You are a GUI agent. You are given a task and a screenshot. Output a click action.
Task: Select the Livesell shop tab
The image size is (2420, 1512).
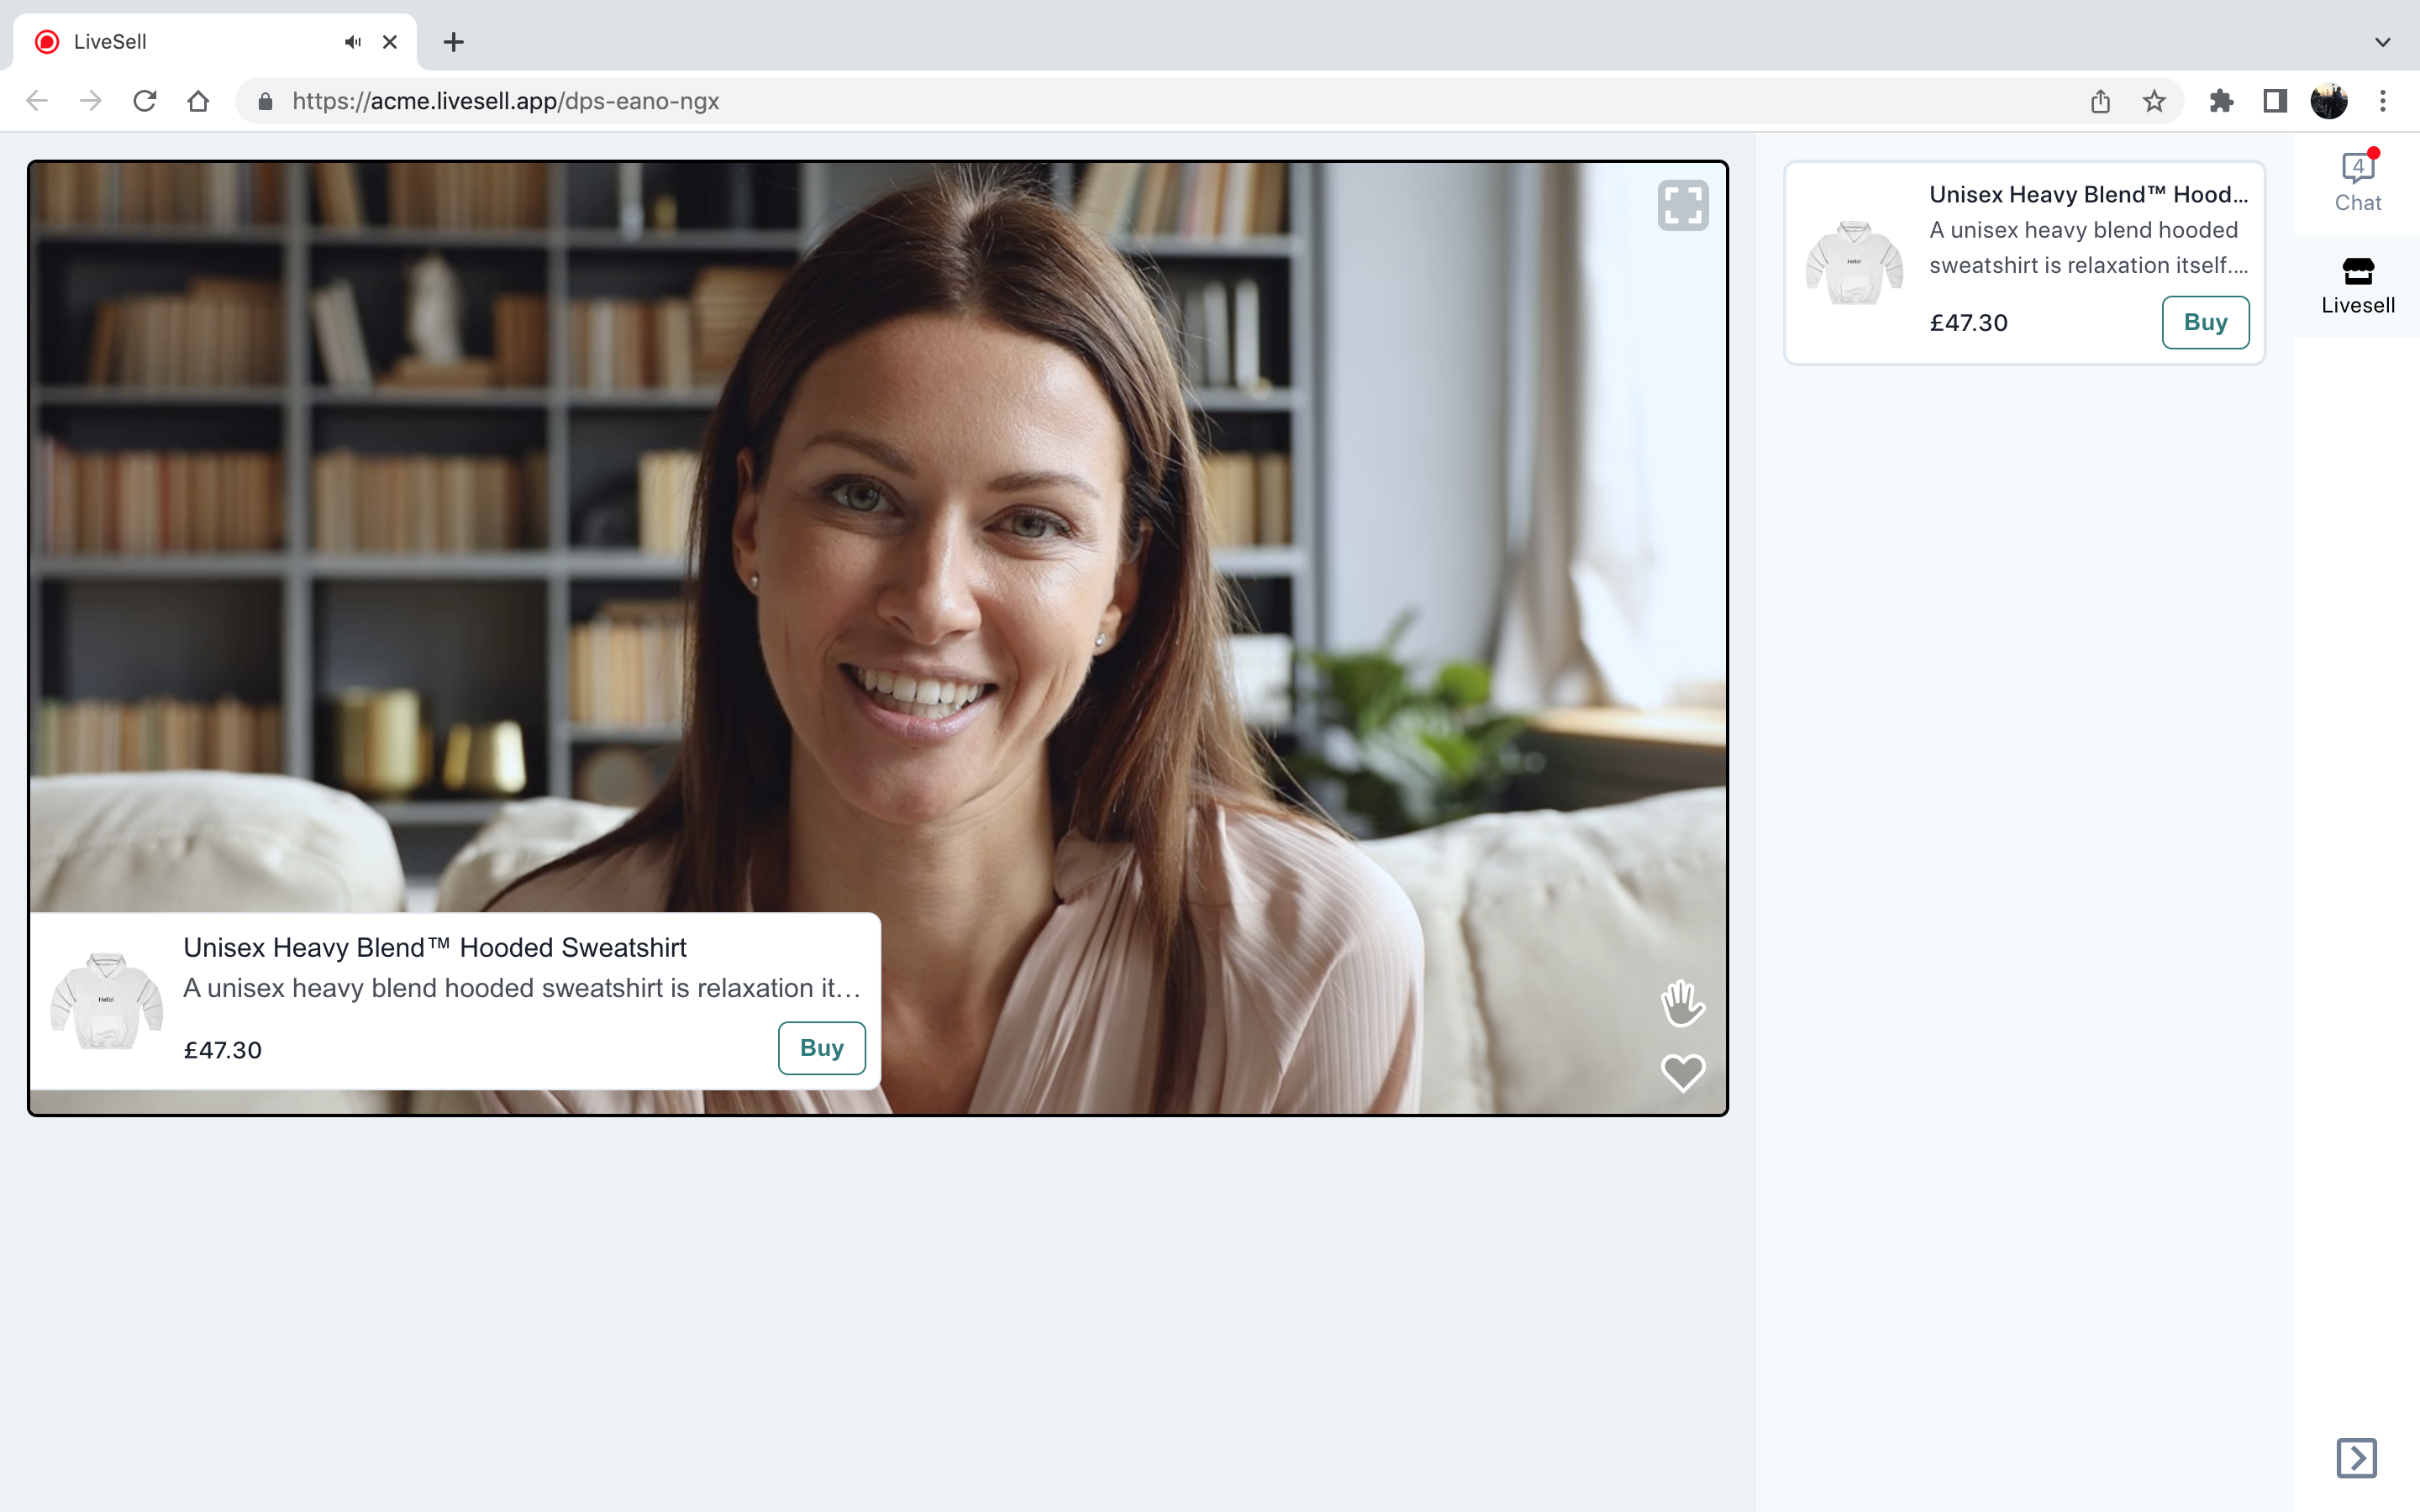(2357, 286)
